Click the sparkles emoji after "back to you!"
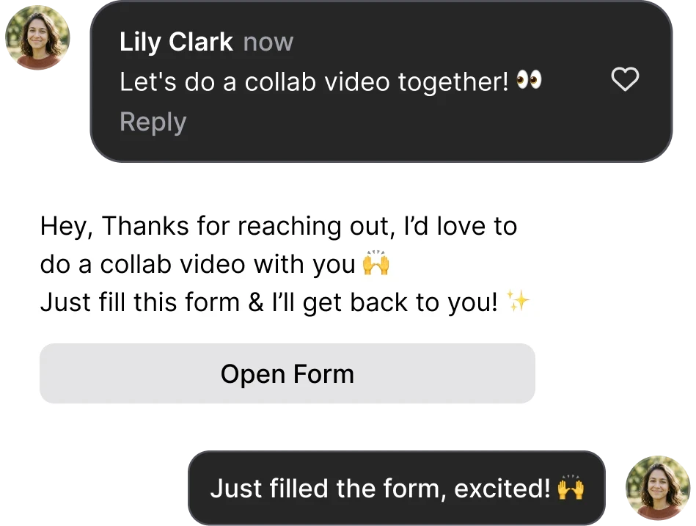 pos(518,301)
